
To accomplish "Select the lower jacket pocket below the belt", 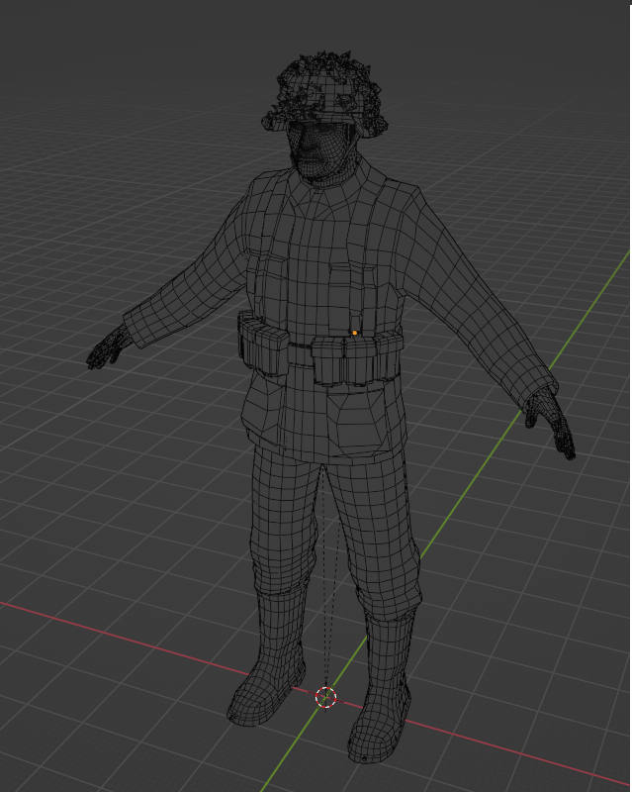I will point(354,421).
